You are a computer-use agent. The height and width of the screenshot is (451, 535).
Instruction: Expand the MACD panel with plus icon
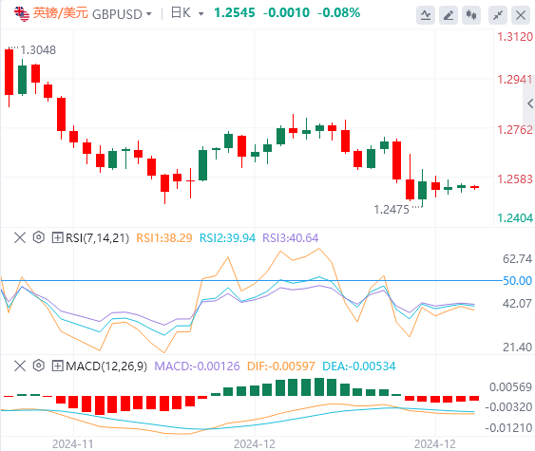click(57, 366)
